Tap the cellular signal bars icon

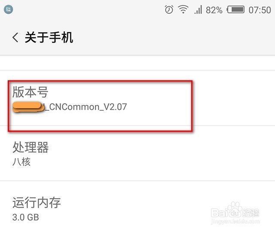pos(198,9)
